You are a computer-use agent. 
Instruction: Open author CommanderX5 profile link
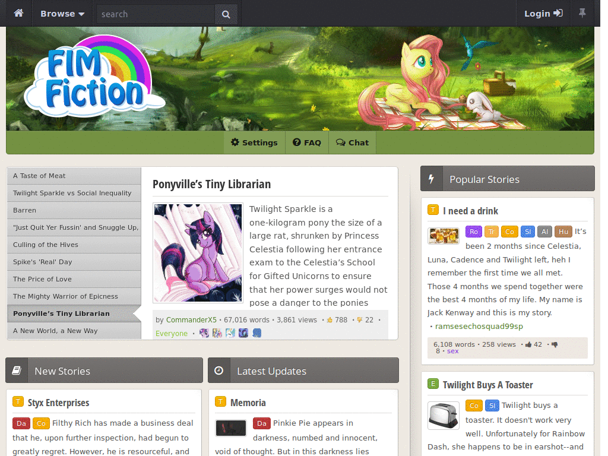click(x=191, y=320)
